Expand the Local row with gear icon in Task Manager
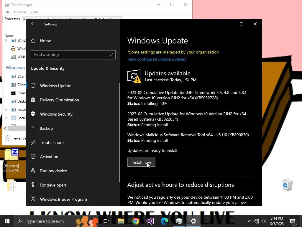This screenshot has width=302, height=227. [6, 118]
